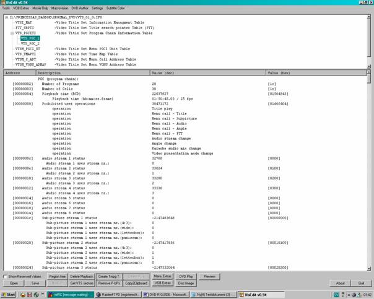
Task: Select Audio stream 1 status row
Action: point(185,158)
